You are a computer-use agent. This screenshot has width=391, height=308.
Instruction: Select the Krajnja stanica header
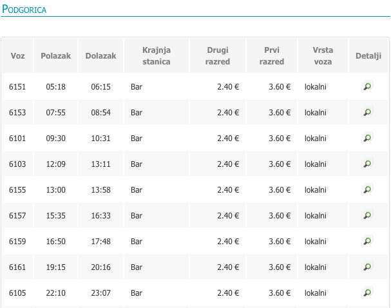pyautogui.click(x=157, y=55)
